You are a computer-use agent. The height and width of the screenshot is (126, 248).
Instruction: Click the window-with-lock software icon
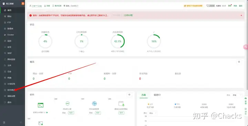click(121, 104)
